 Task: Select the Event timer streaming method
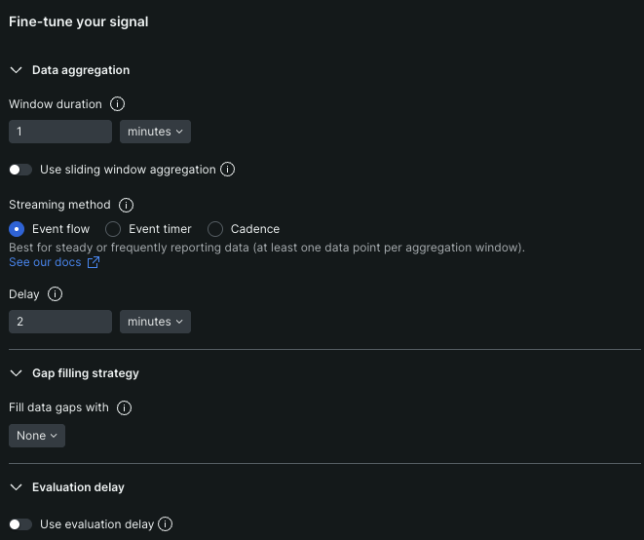pos(113,229)
